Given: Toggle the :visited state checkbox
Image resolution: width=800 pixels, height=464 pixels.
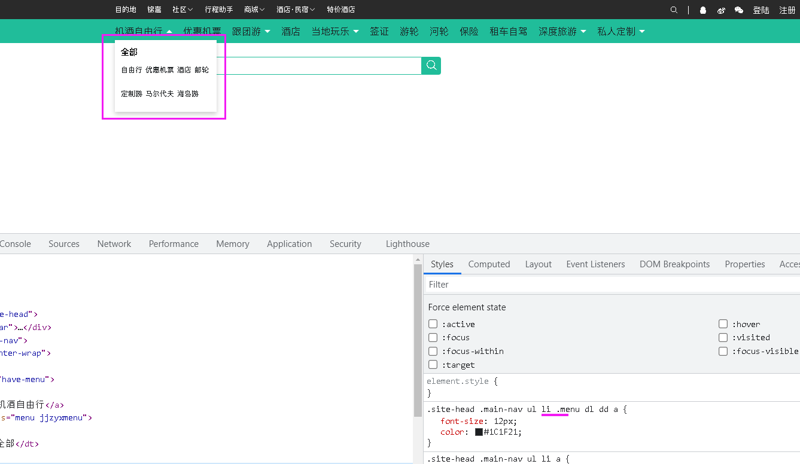Looking at the screenshot, I should 723,337.
